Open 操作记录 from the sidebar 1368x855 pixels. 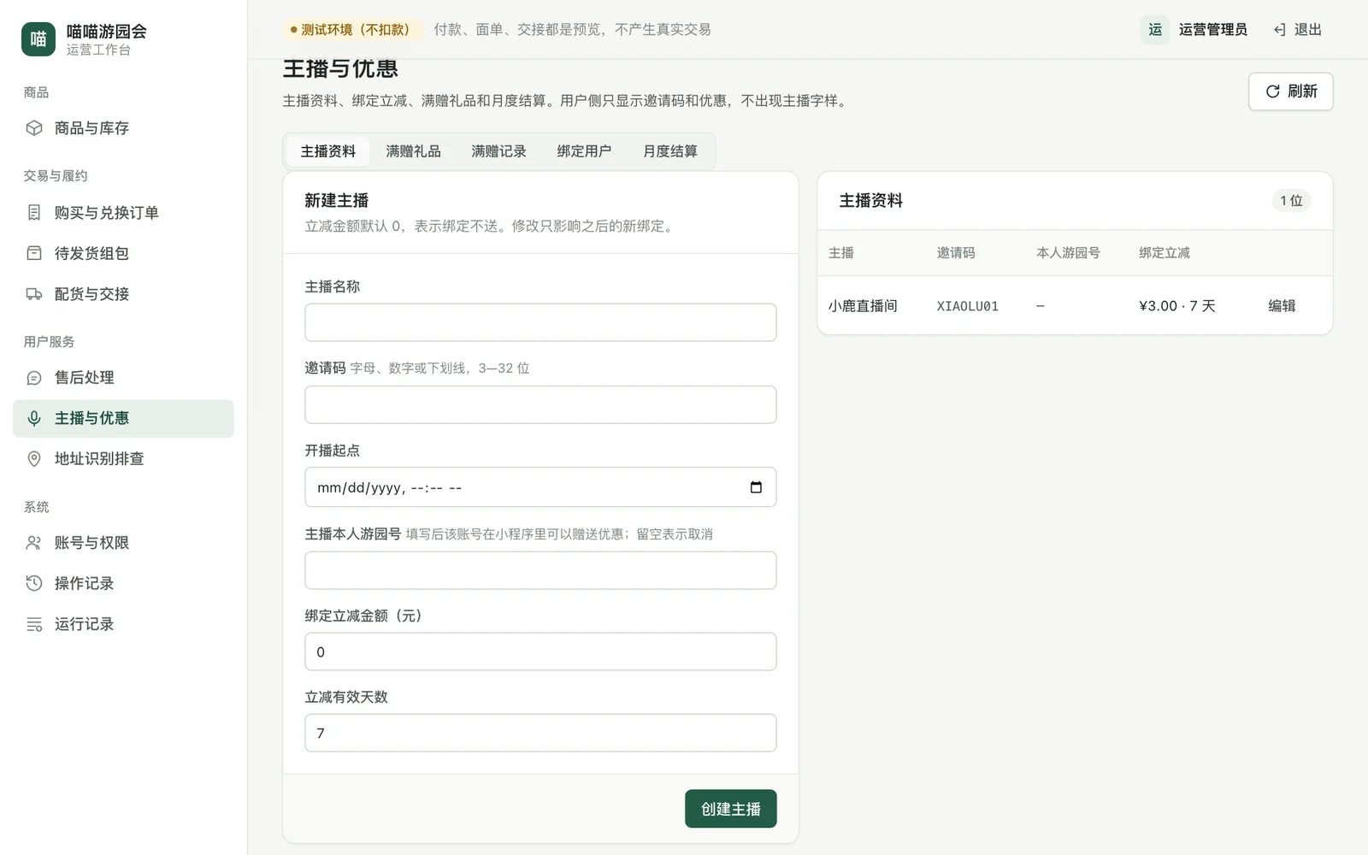coord(123,583)
